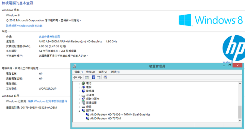Click the blue question mark Help icon
This screenshot has width=245, height=132.
[x=94, y=77]
